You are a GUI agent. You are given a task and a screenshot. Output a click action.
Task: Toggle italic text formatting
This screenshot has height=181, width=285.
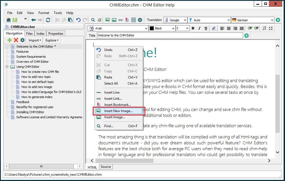[x=200, y=28]
